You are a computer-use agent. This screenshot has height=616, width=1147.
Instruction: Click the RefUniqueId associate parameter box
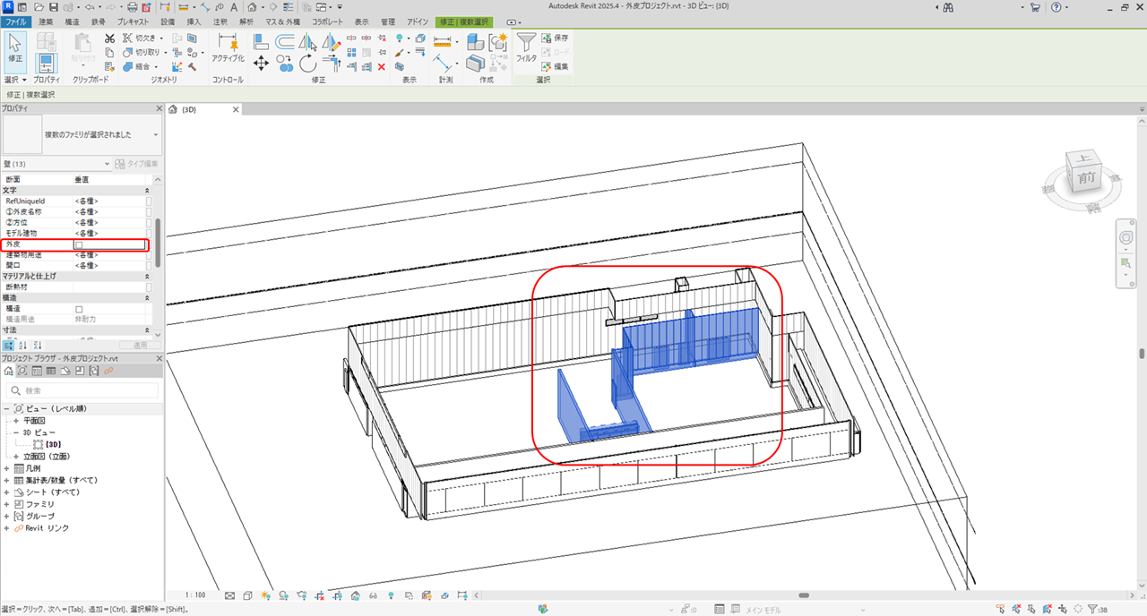pyautogui.click(x=149, y=201)
